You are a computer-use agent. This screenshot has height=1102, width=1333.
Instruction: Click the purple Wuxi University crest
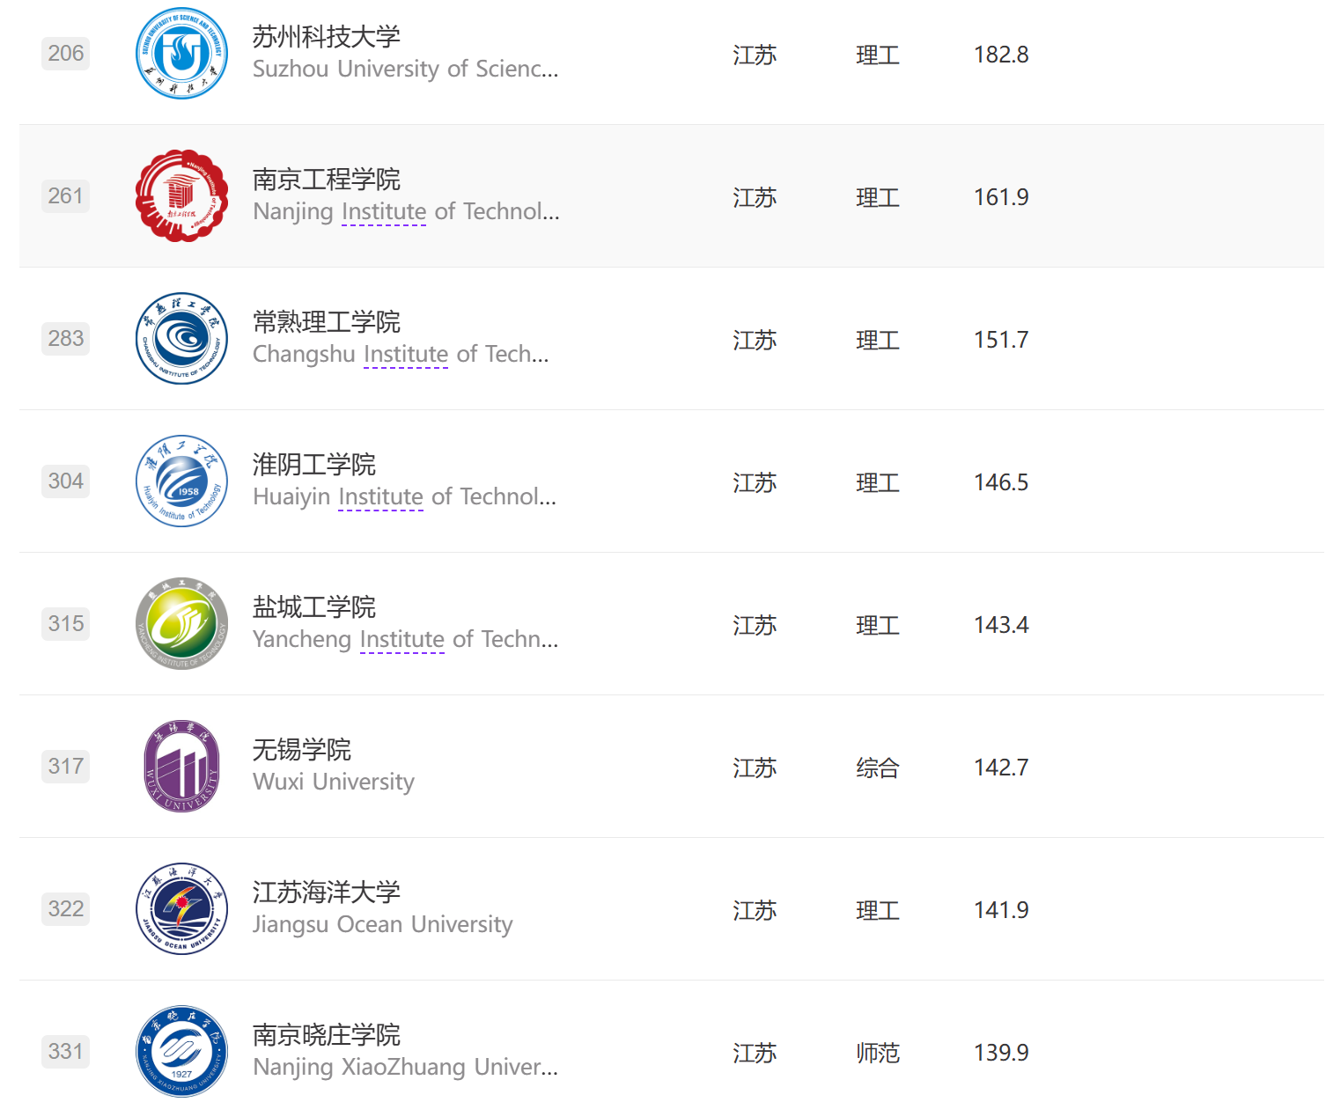(181, 767)
